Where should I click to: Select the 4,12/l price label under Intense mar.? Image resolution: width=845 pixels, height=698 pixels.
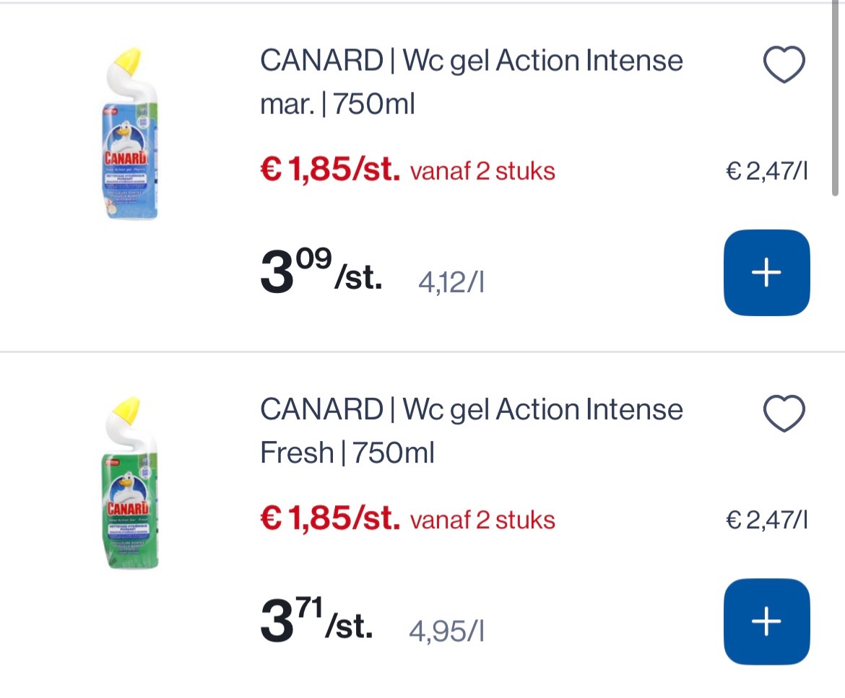pyautogui.click(x=451, y=283)
